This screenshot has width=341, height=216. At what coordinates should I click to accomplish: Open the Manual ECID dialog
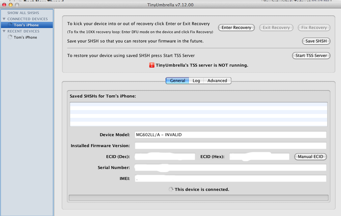coord(310,157)
